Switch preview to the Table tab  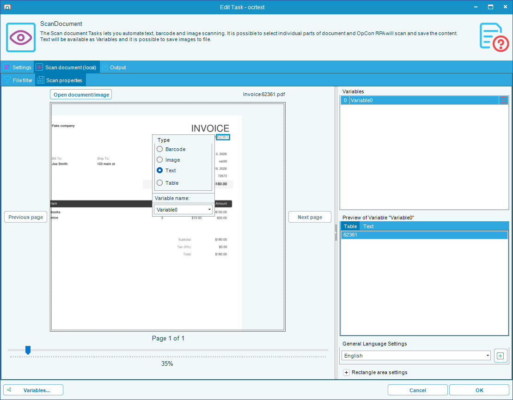(350, 226)
